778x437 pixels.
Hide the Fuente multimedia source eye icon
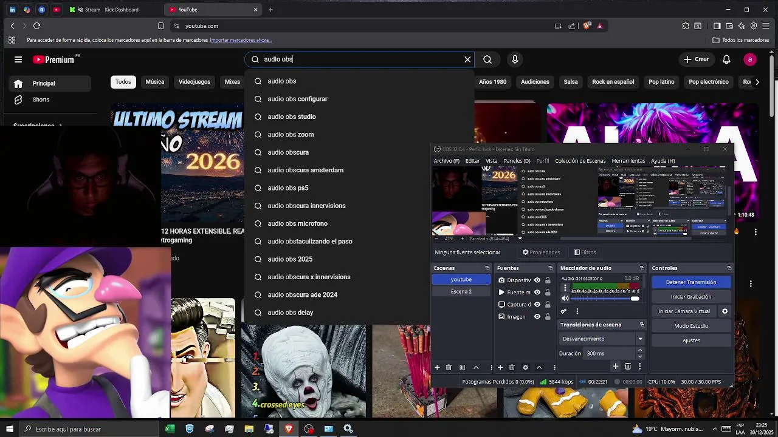537,293
